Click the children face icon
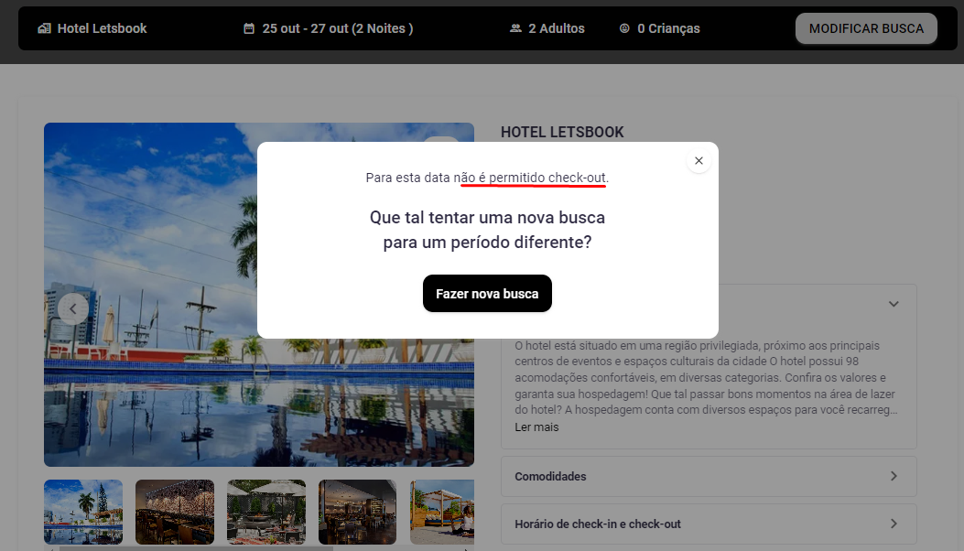 point(624,28)
